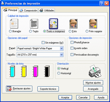Check the Invertir orden option

(72, 48)
